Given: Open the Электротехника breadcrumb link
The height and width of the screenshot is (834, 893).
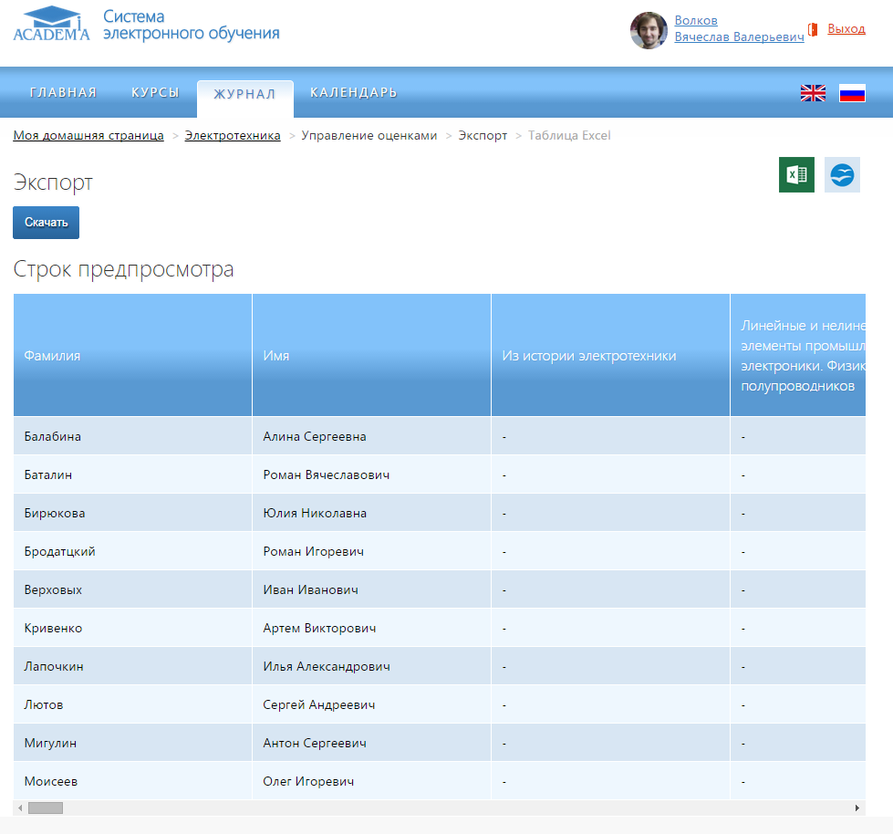Looking at the screenshot, I should [x=233, y=136].
